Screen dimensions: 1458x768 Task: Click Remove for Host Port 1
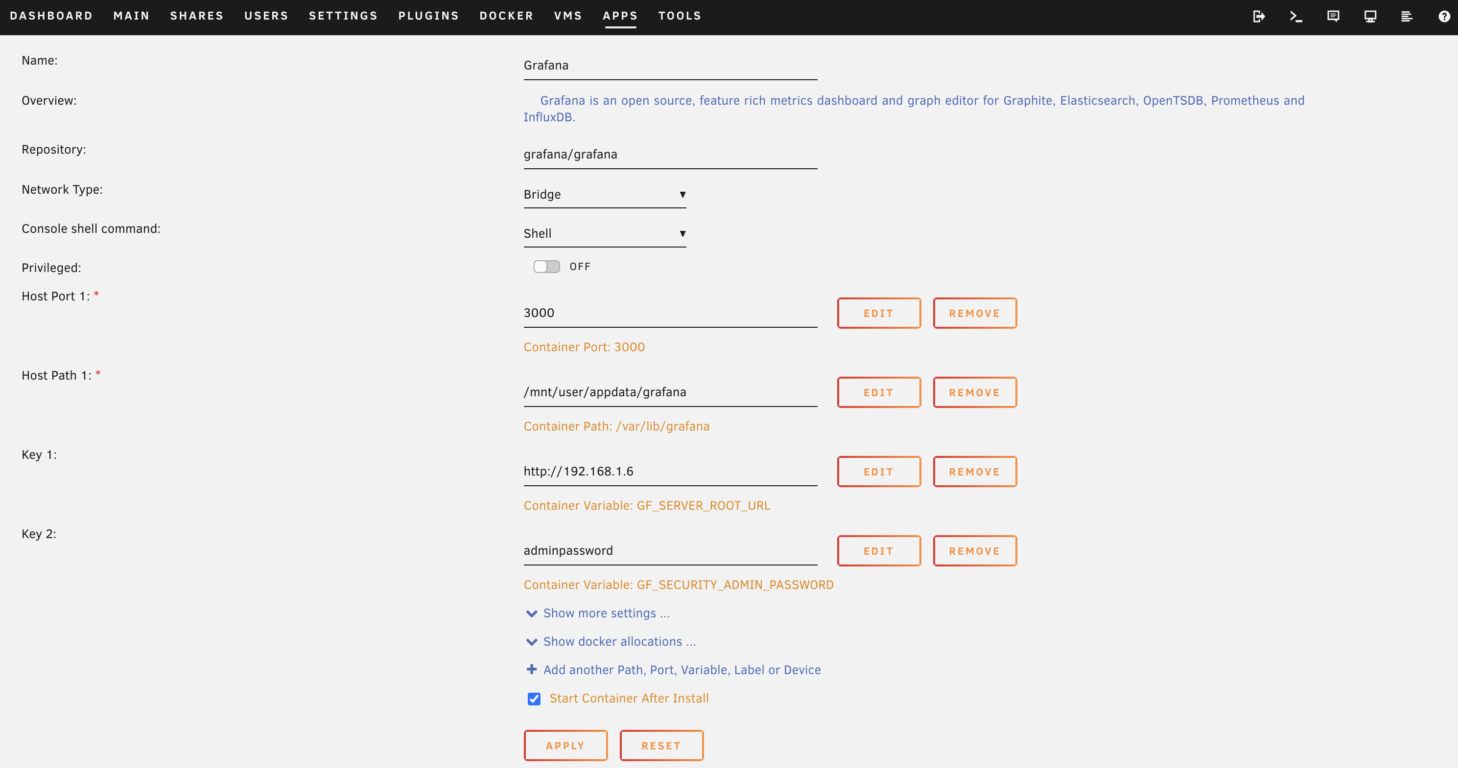click(x=974, y=313)
